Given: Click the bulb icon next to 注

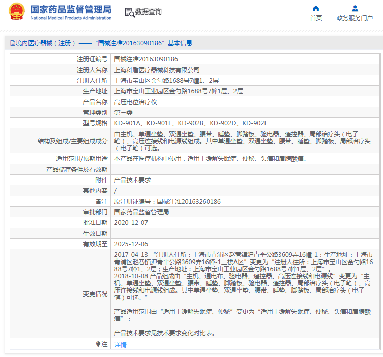Looking at the screenshot, I should tap(98, 344).
